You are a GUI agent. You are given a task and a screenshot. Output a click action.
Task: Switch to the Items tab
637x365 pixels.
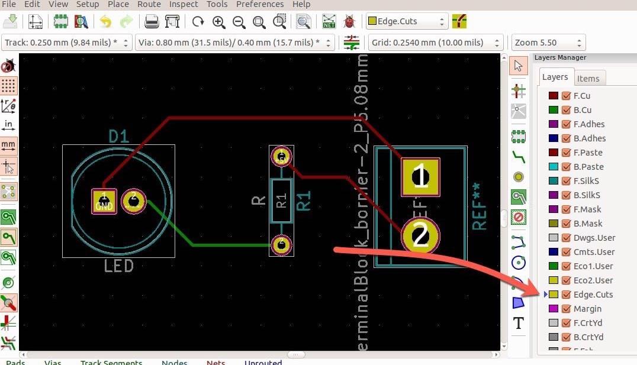coord(588,78)
